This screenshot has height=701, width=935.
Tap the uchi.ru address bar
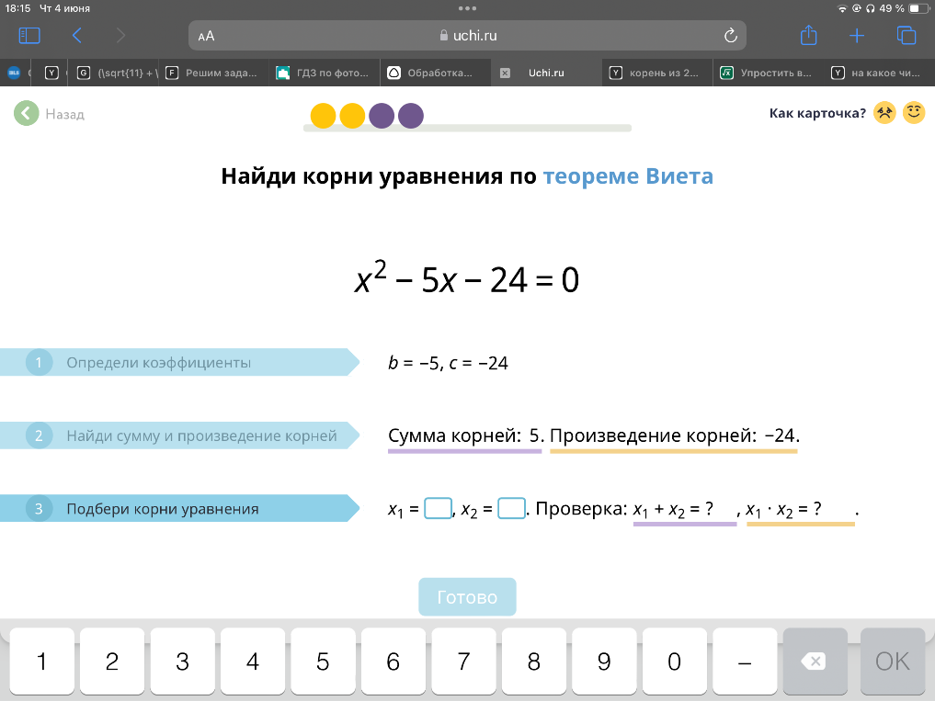point(467,36)
